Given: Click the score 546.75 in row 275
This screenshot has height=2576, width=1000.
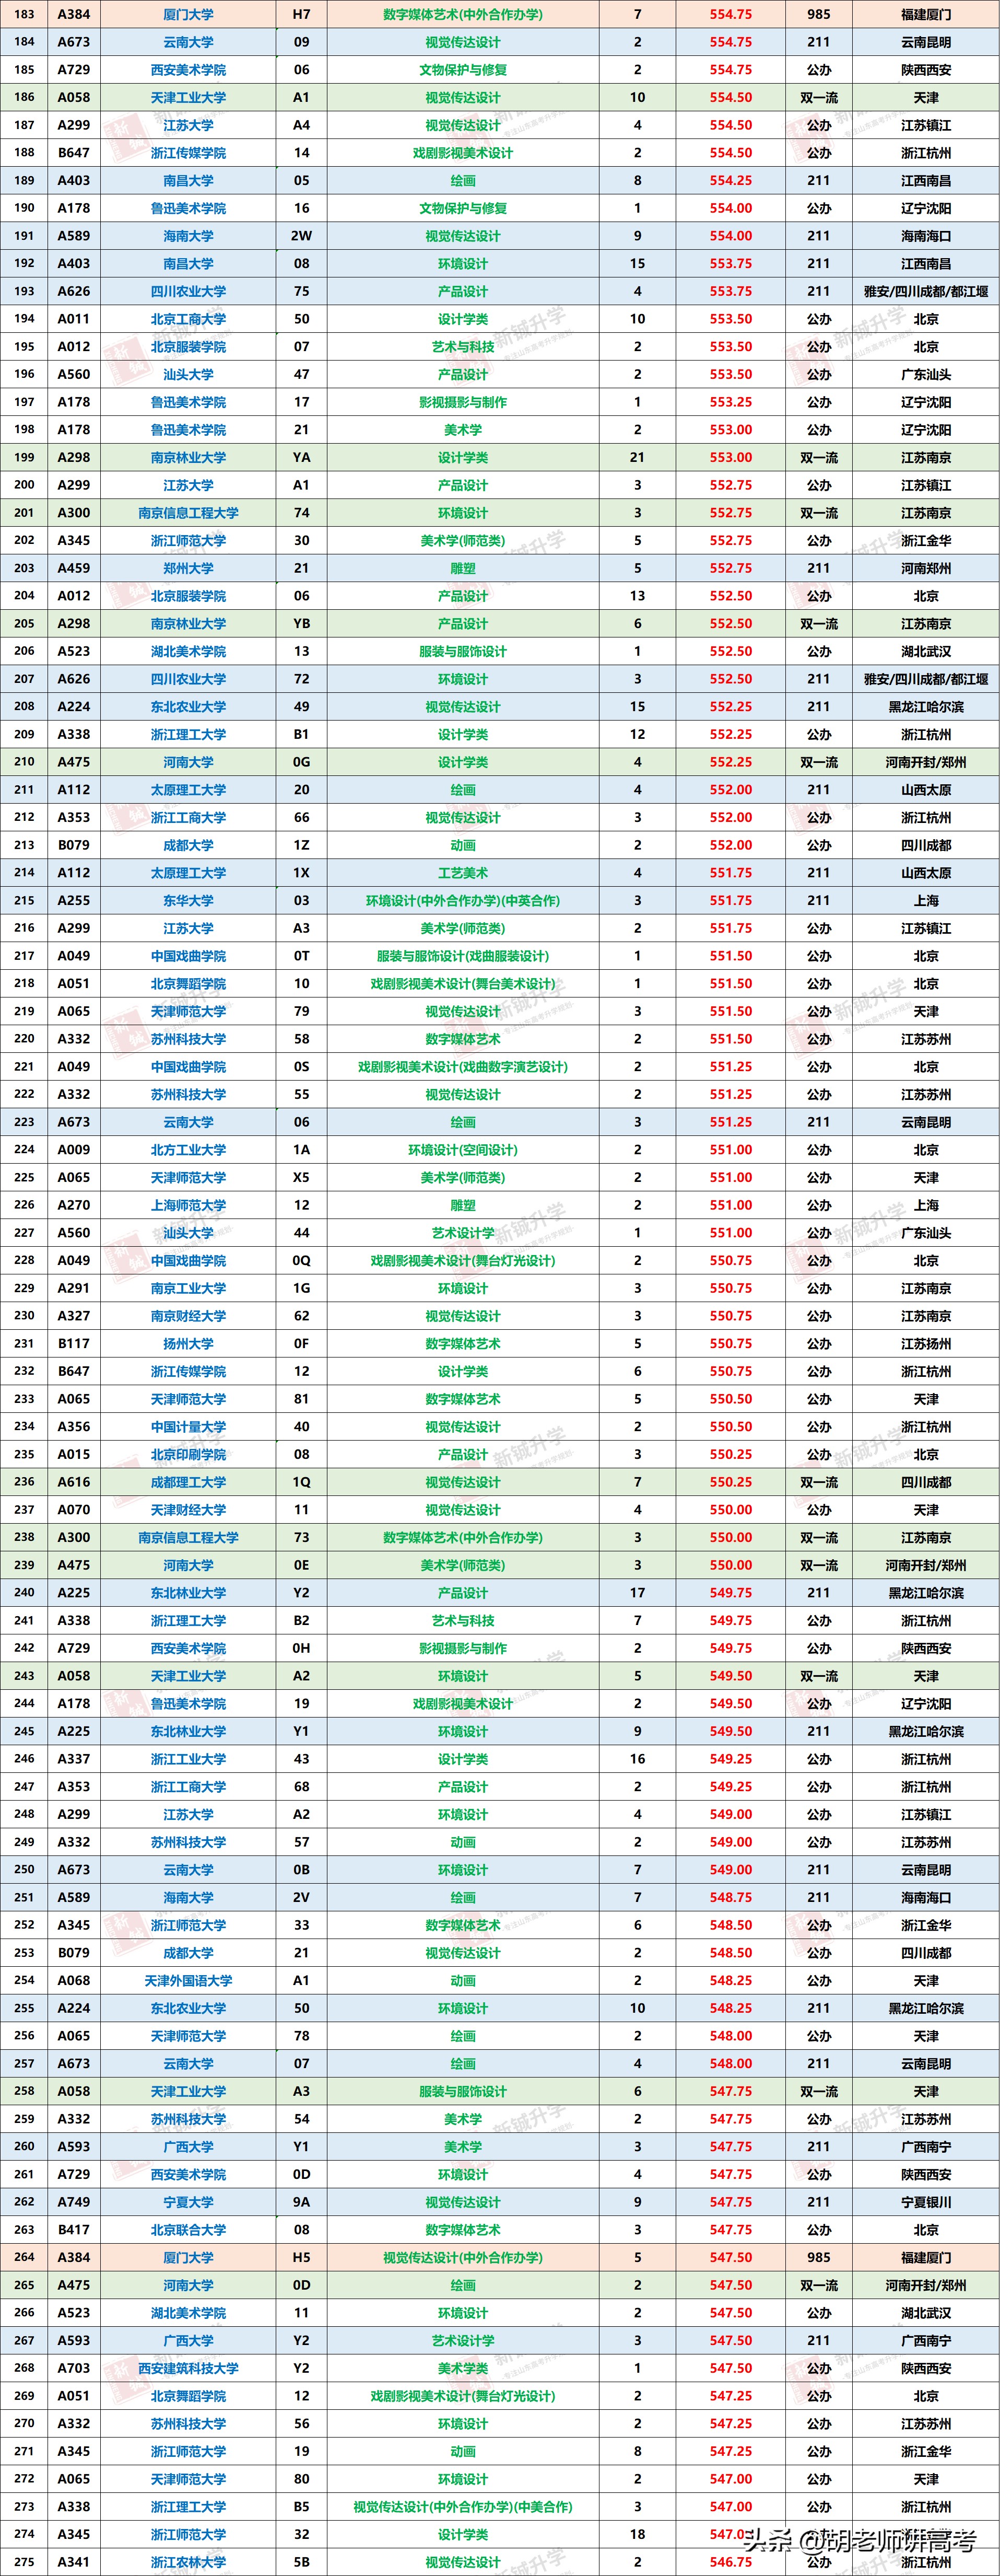Looking at the screenshot, I should [x=731, y=2562].
